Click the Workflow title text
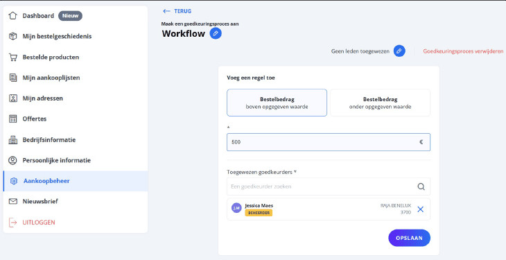The width and height of the screenshot is (506, 260). coord(183,33)
